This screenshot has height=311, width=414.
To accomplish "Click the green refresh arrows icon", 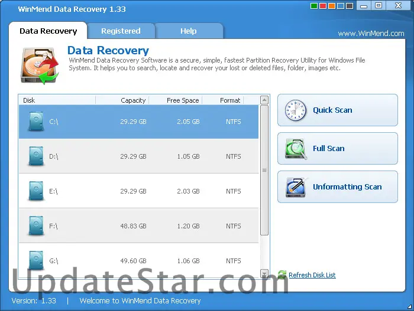I will 282,274.
